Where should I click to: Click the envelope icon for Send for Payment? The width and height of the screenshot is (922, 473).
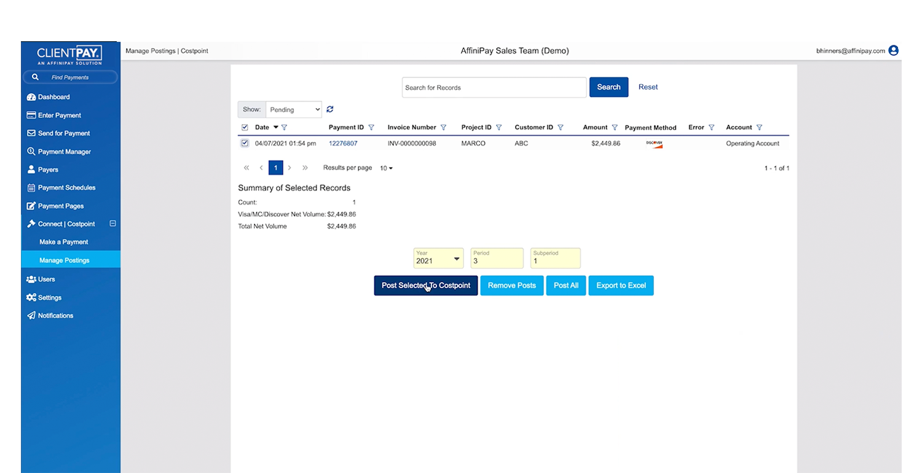point(31,133)
